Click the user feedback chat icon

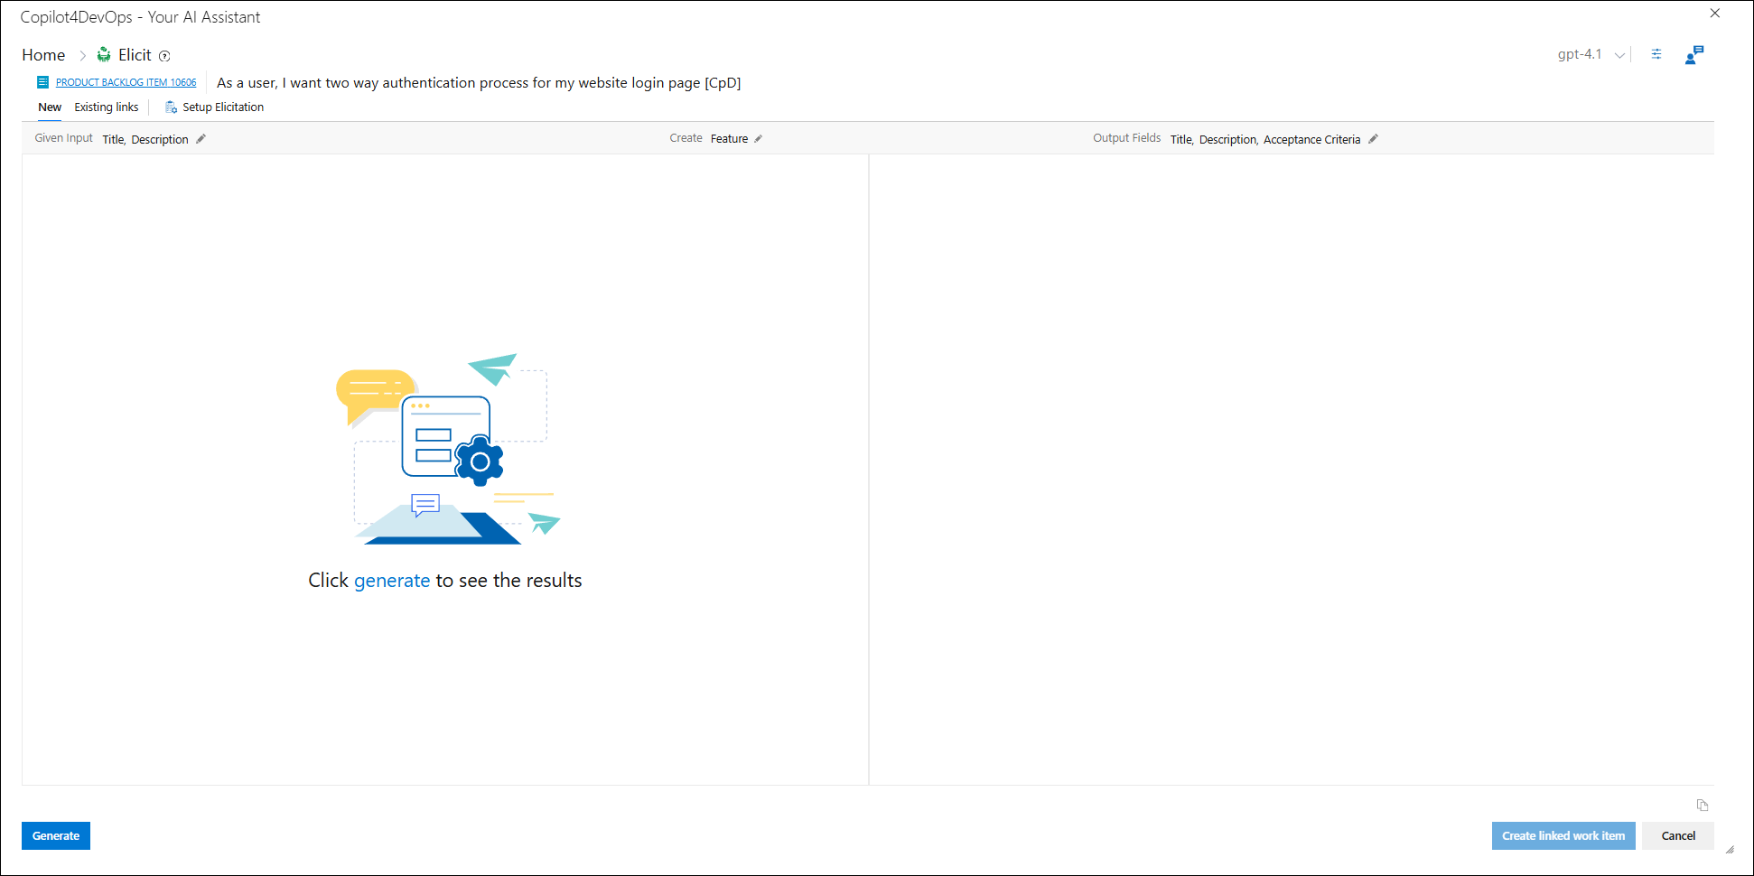(1693, 55)
